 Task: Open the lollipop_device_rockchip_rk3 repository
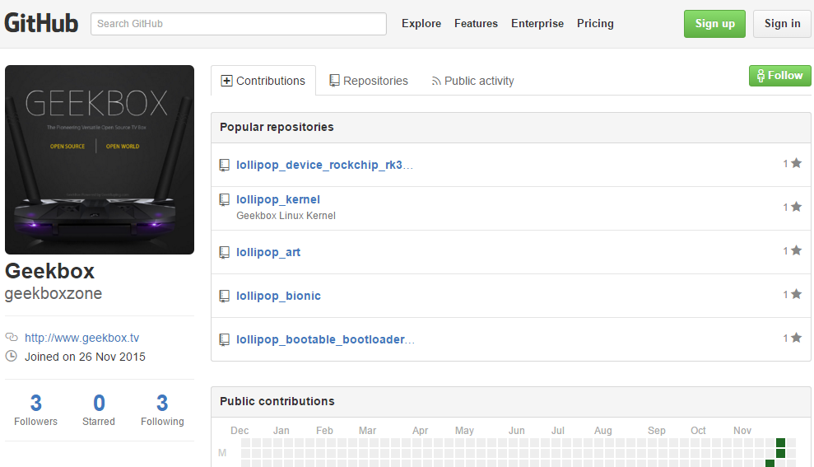pyautogui.click(x=324, y=165)
